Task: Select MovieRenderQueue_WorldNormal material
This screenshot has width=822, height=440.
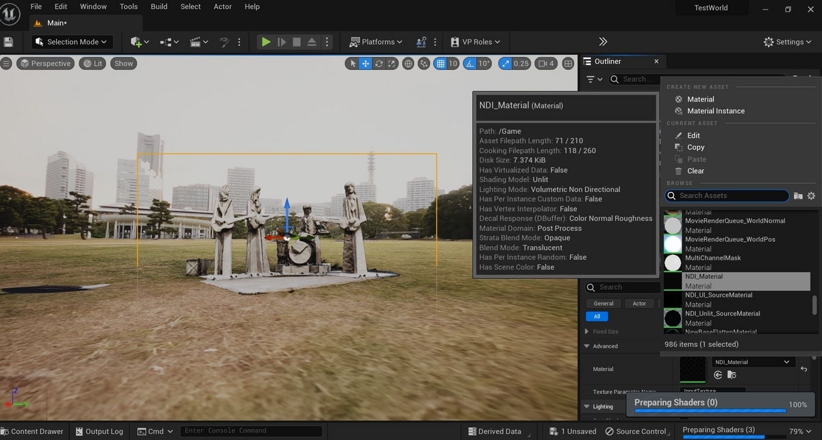Action: [x=736, y=225]
